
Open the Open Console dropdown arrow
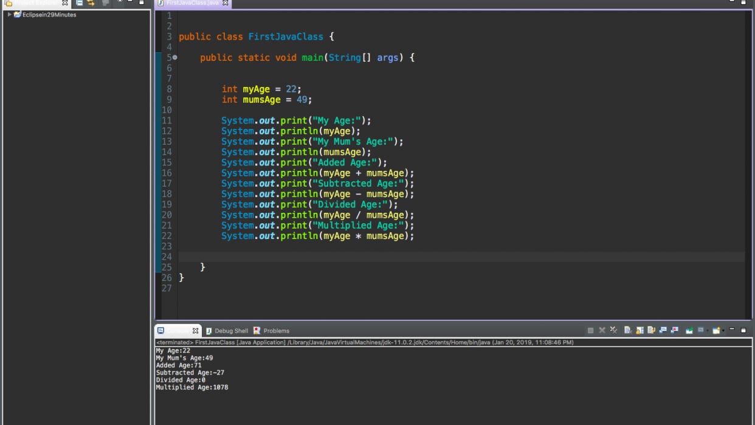coord(723,331)
